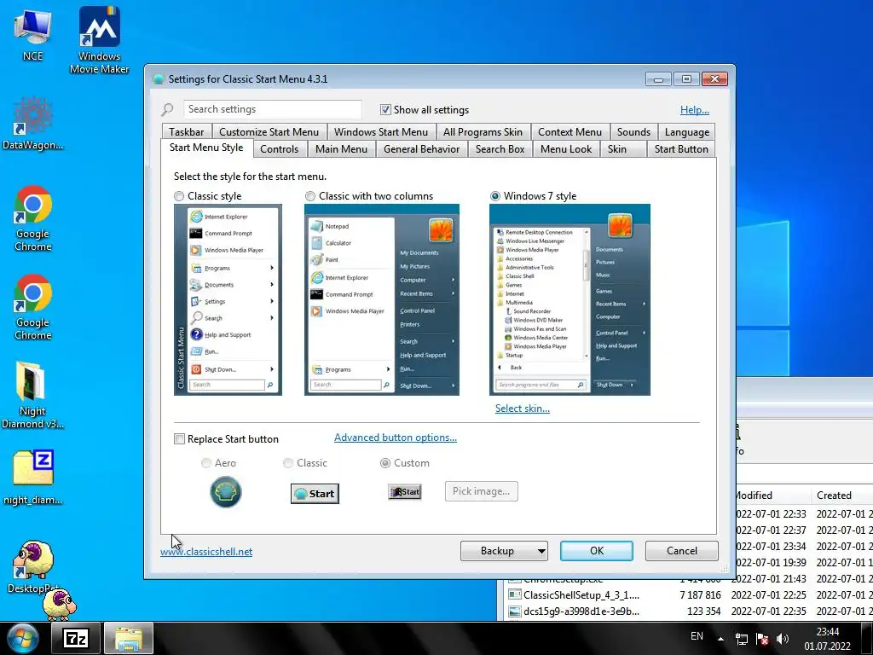This screenshot has width=873, height=655.
Task: Toggle Show all settings checkbox
Action: click(x=385, y=110)
